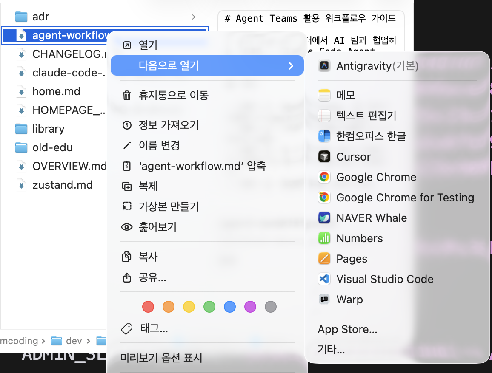Select 태그… in the context menu

click(207, 328)
